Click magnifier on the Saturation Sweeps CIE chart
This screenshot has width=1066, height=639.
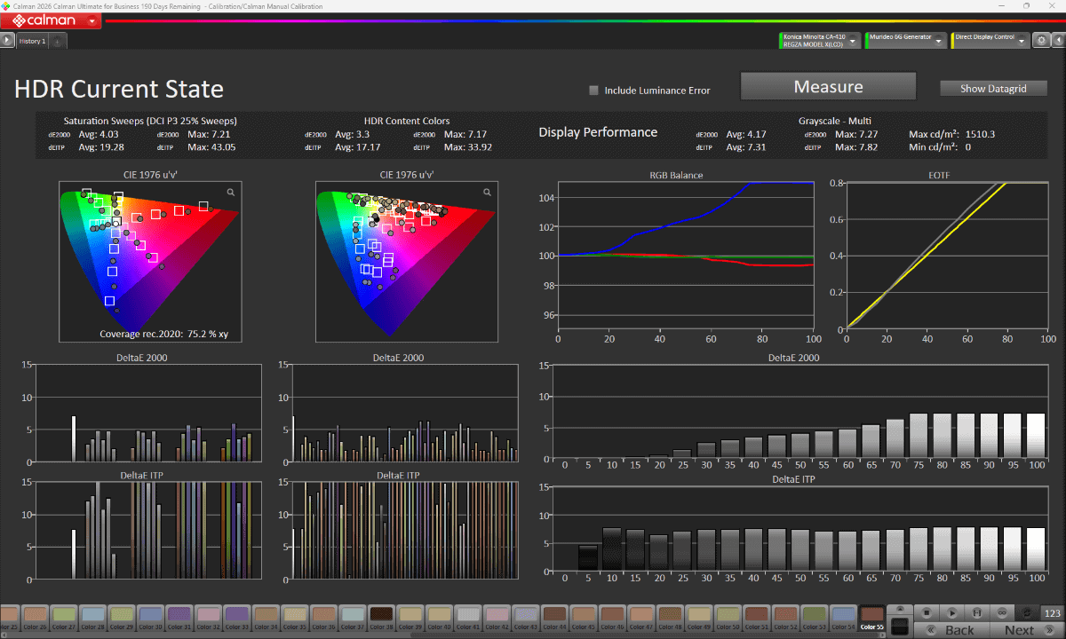click(x=231, y=192)
